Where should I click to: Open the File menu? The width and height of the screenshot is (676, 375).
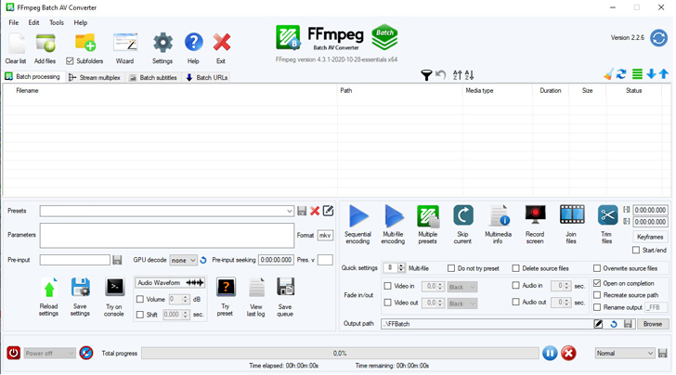14,22
